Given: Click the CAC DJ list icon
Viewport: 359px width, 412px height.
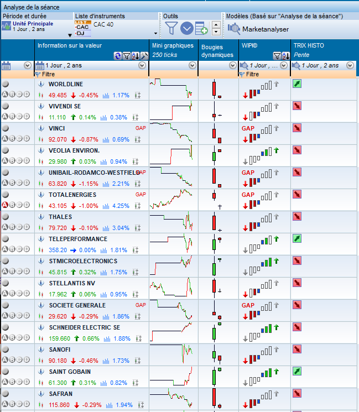Looking at the screenshot, I should pyautogui.click(x=83, y=28).
